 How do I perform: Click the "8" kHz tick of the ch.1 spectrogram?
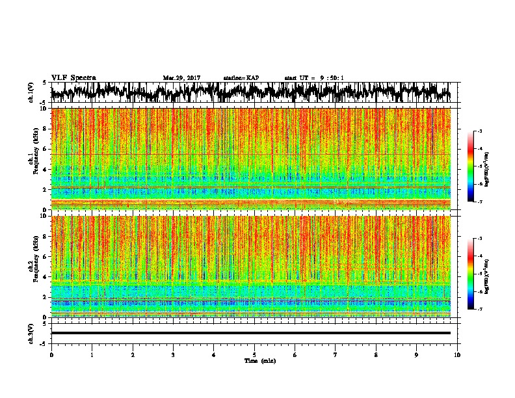click(46, 129)
